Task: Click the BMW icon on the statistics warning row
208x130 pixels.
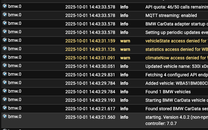Action: pos(5,49)
